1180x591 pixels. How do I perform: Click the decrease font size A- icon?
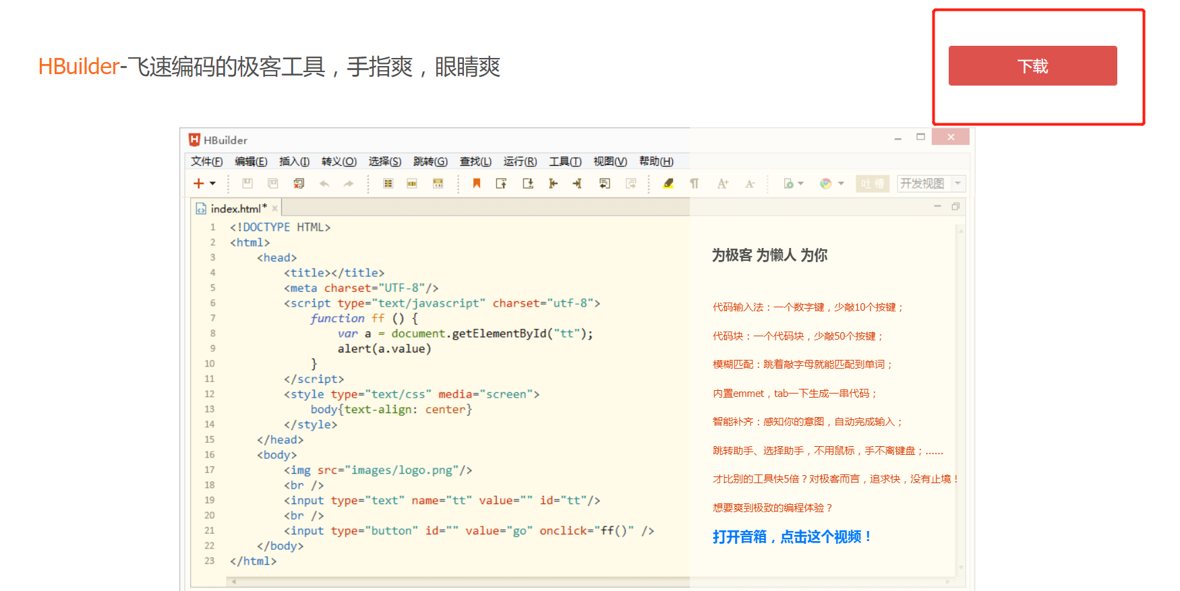click(x=749, y=183)
